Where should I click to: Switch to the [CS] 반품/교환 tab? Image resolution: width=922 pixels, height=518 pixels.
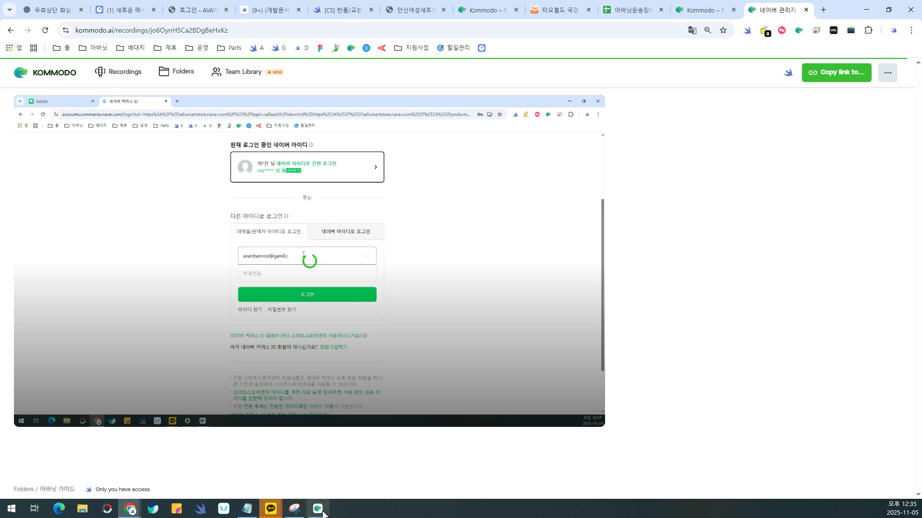pyautogui.click(x=342, y=10)
